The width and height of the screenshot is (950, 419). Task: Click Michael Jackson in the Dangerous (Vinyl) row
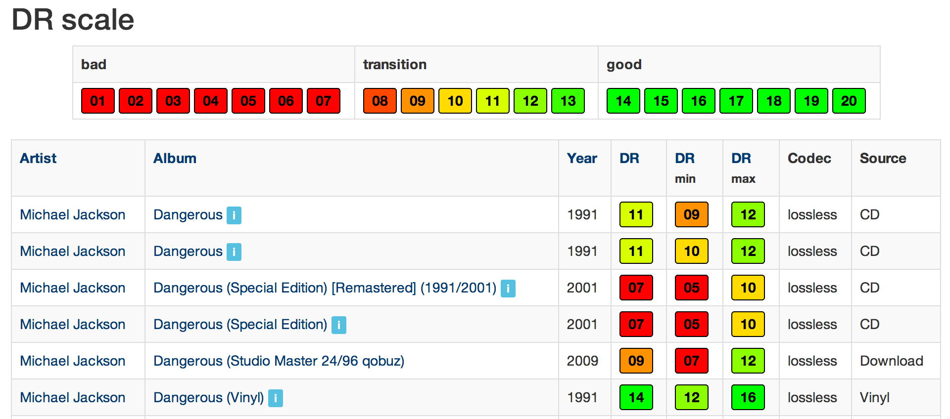(72, 397)
